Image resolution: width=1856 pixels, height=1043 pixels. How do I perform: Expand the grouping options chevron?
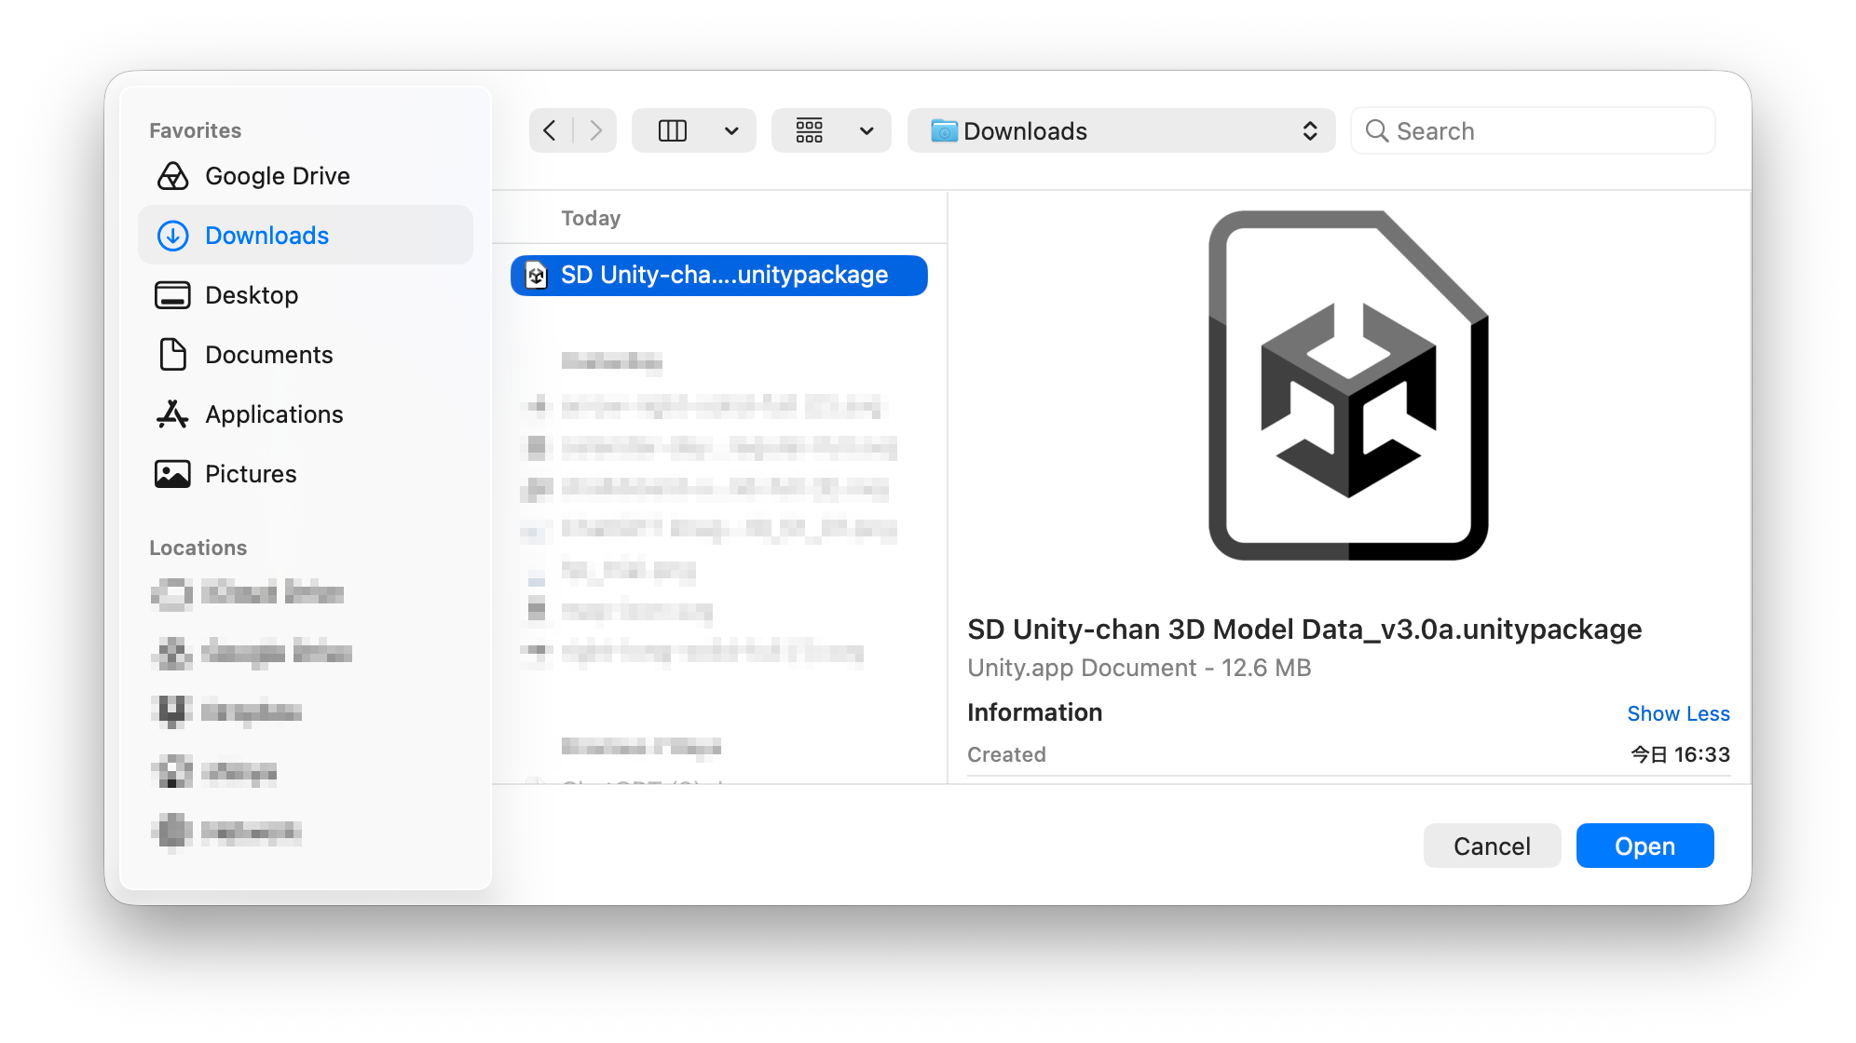click(x=867, y=131)
